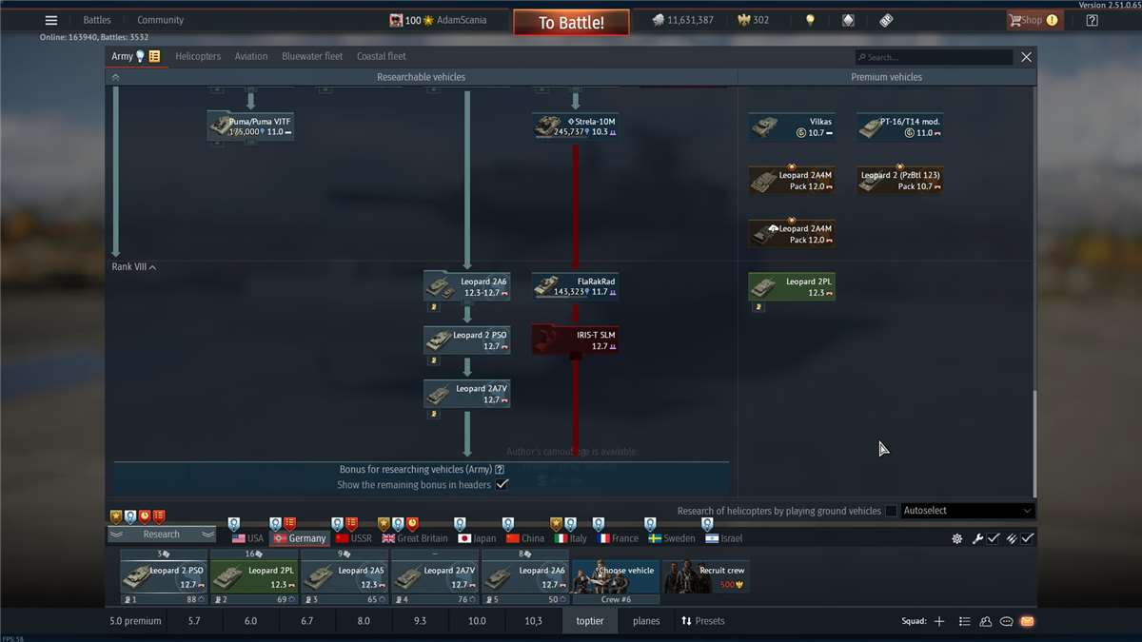Open battle settings with the gear icon
The image size is (1142, 642).
(x=956, y=538)
